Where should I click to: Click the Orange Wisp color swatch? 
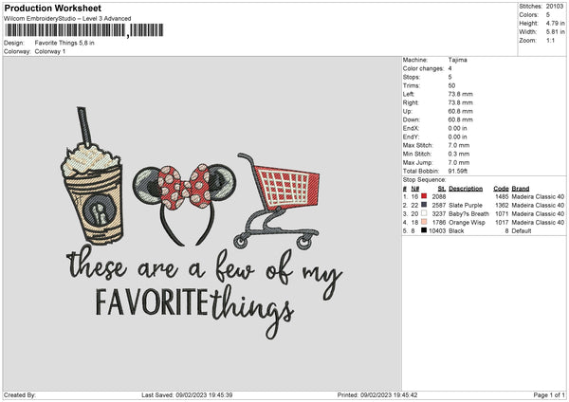tap(424, 222)
